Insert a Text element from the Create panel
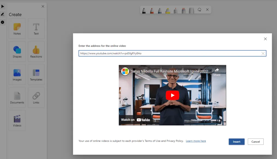277x159 pixels. 36,28
